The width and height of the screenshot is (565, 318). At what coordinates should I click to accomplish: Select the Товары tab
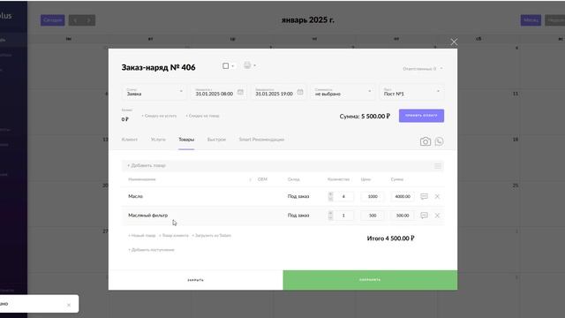pos(186,140)
